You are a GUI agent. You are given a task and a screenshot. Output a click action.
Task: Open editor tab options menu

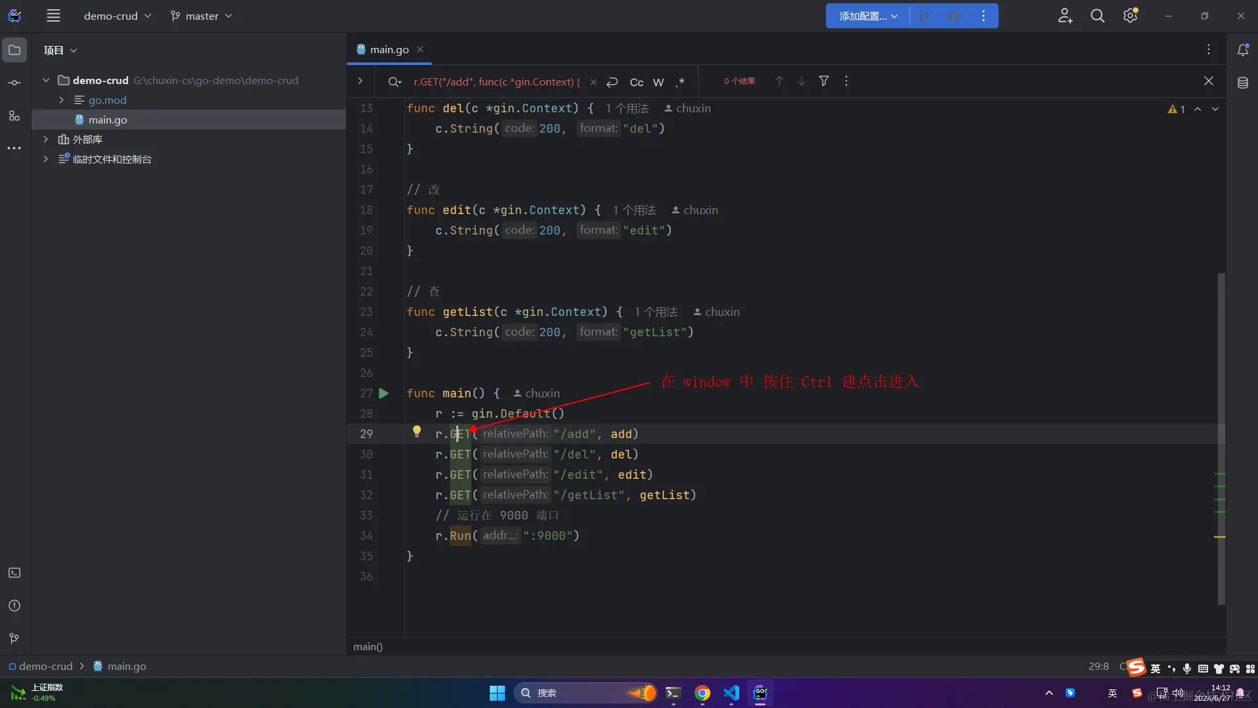pos(1208,49)
